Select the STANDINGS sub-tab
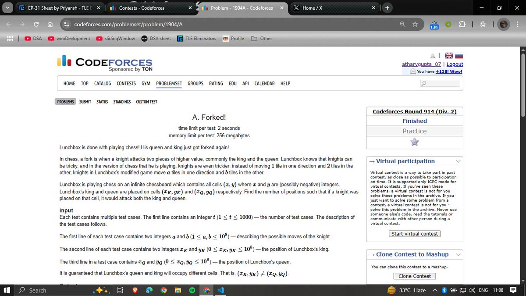526x296 pixels. tap(122, 102)
